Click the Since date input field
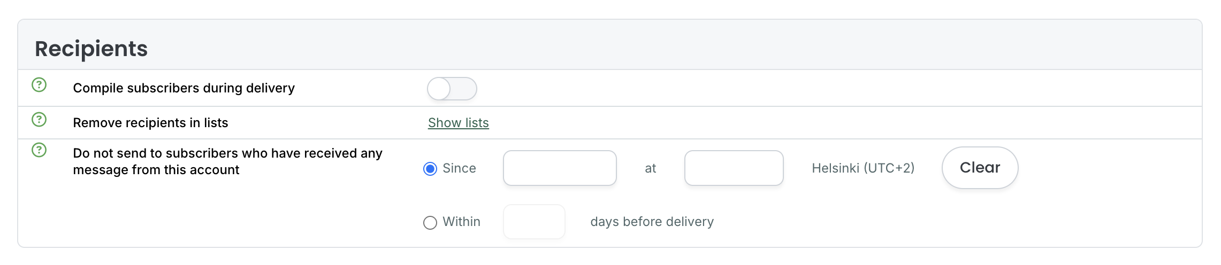 point(560,168)
